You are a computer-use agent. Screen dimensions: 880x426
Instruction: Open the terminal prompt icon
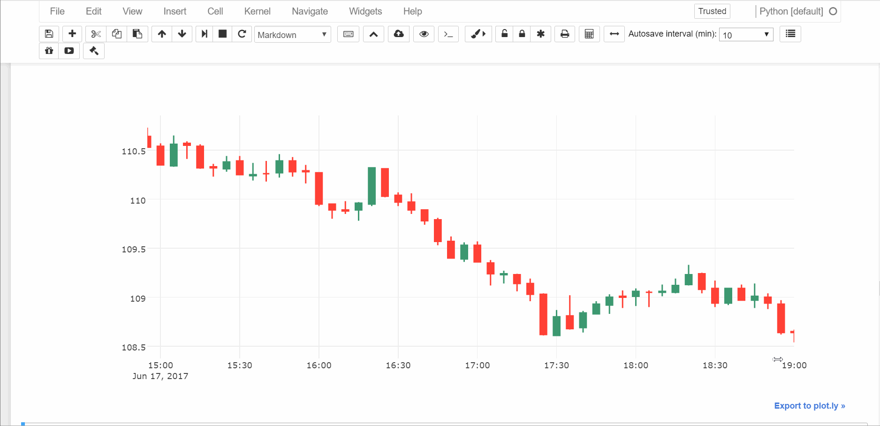pos(448,34)
